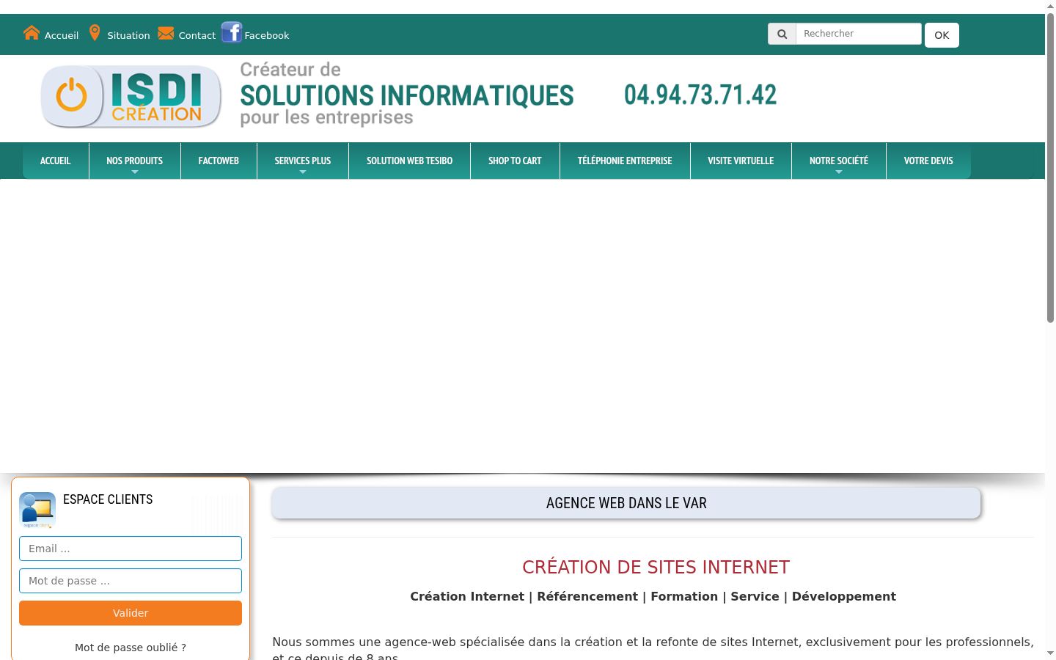1056x660 pixels.
Task: Click the vertical page scrollbar thumb
Action: tap(1050, 167)
